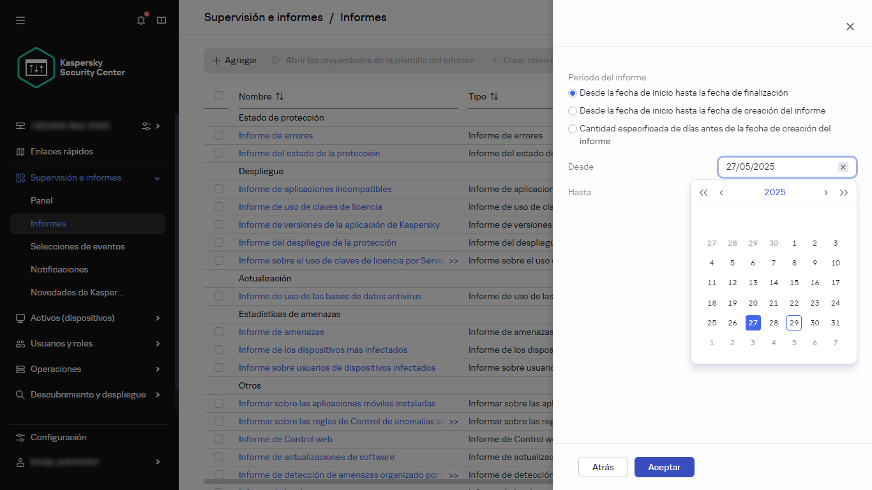Go to next month in calendar
The height and width of the screenshot is (490, 872).
[x=825, y=193]
